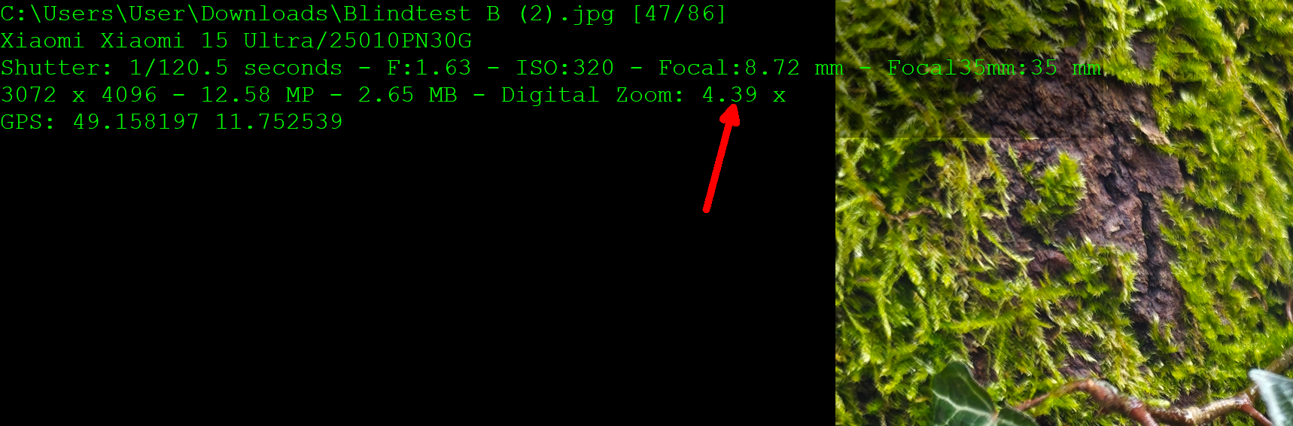Click the moss photo preview

click(x=1064, y=213)
